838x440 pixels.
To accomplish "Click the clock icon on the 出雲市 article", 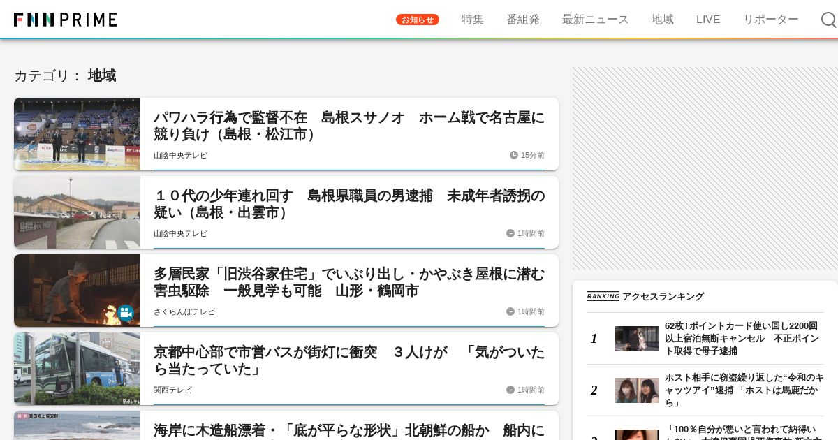I will (510, 233).
